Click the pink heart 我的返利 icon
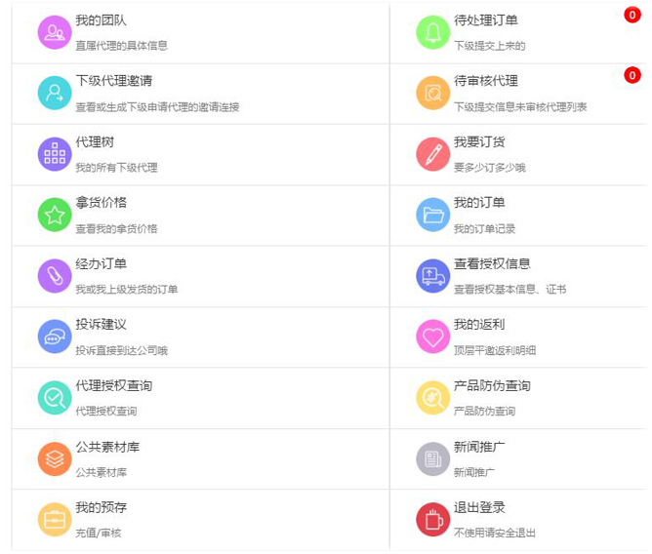Viewport: 652px width, 554px height. [432, 336]
